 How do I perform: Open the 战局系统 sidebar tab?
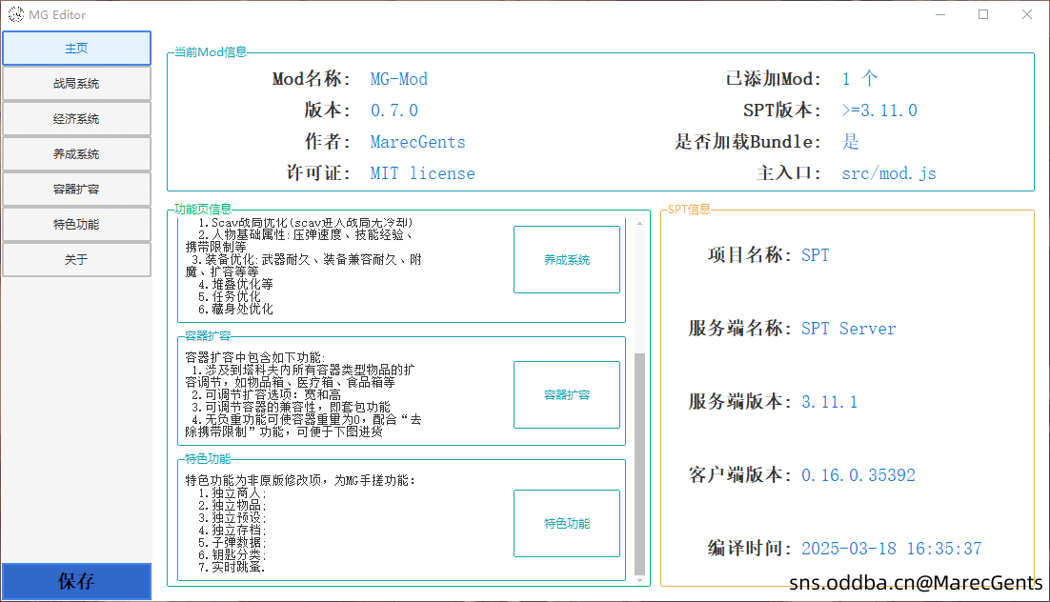click(x=76, y=84)
